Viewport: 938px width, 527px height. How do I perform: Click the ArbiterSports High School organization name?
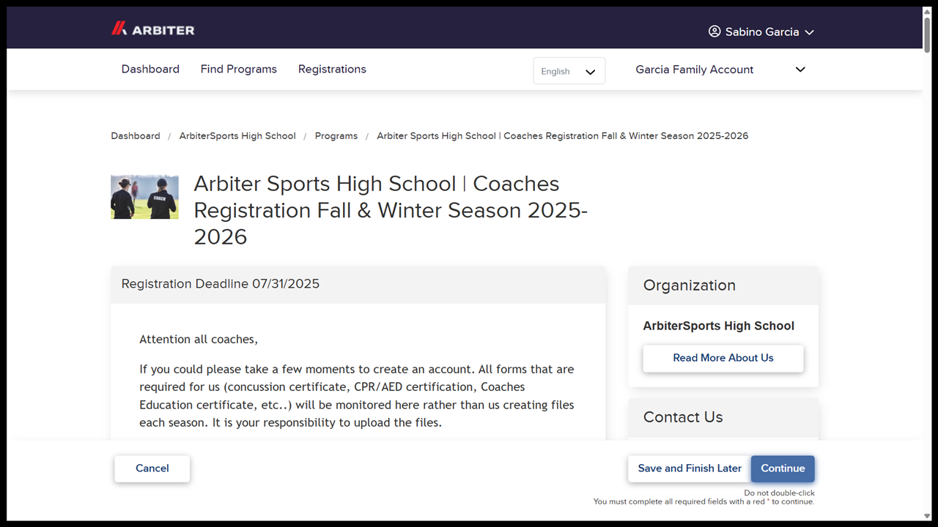point(719,326)
